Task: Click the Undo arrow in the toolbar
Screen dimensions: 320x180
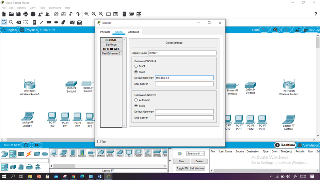Action: coord(70,14)
